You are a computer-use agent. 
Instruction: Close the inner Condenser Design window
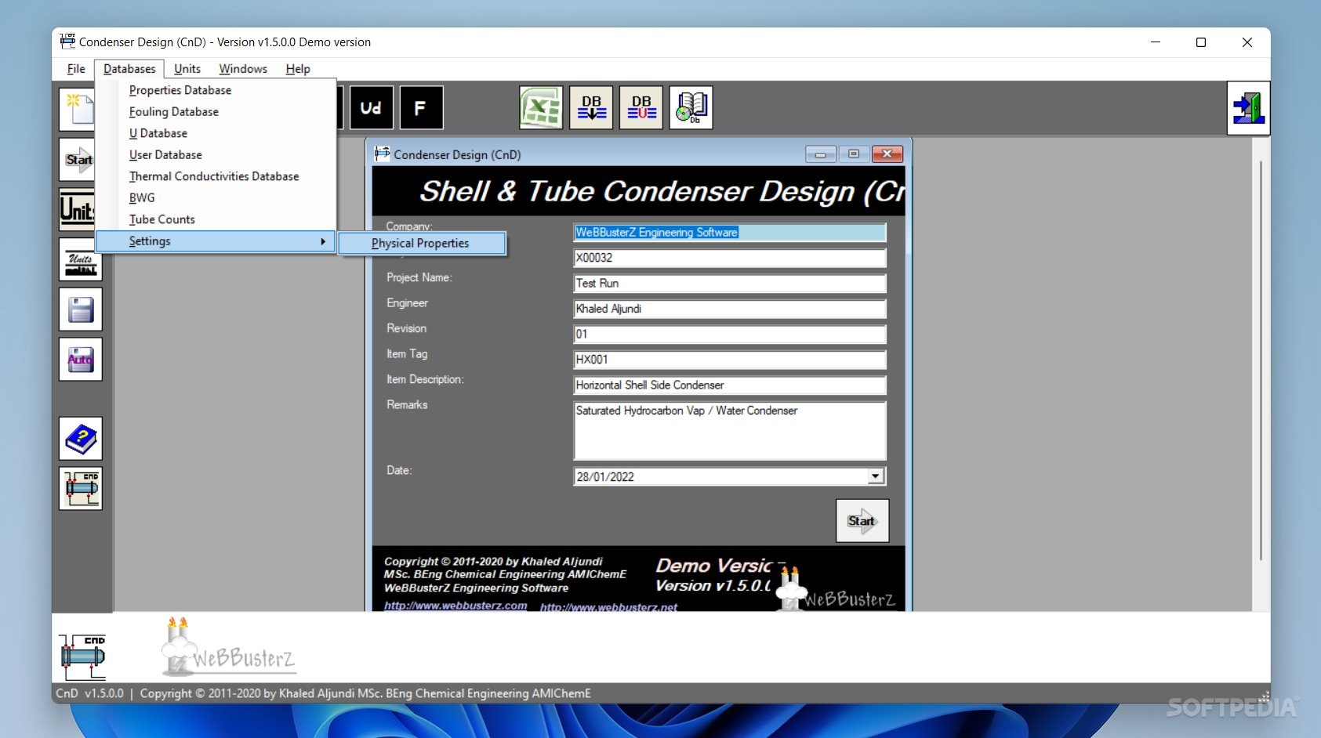click(887, 154)
